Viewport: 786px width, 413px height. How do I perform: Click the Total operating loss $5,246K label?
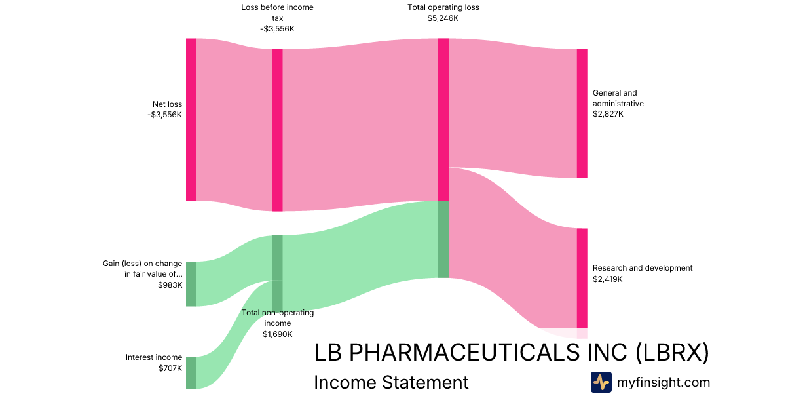(x=443, y=13)
